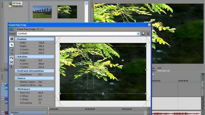Click the video preview image in main window

point(149,34)
